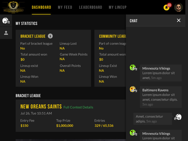Viewport: 188px width, 141px height.
Task: Click the last Minnesota Vikings helmet avatar
Action: (x=133, y=133)
